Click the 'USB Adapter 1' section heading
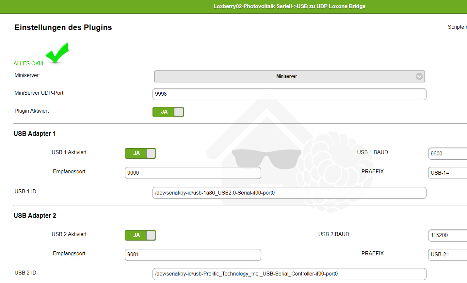 coord(35,134)
